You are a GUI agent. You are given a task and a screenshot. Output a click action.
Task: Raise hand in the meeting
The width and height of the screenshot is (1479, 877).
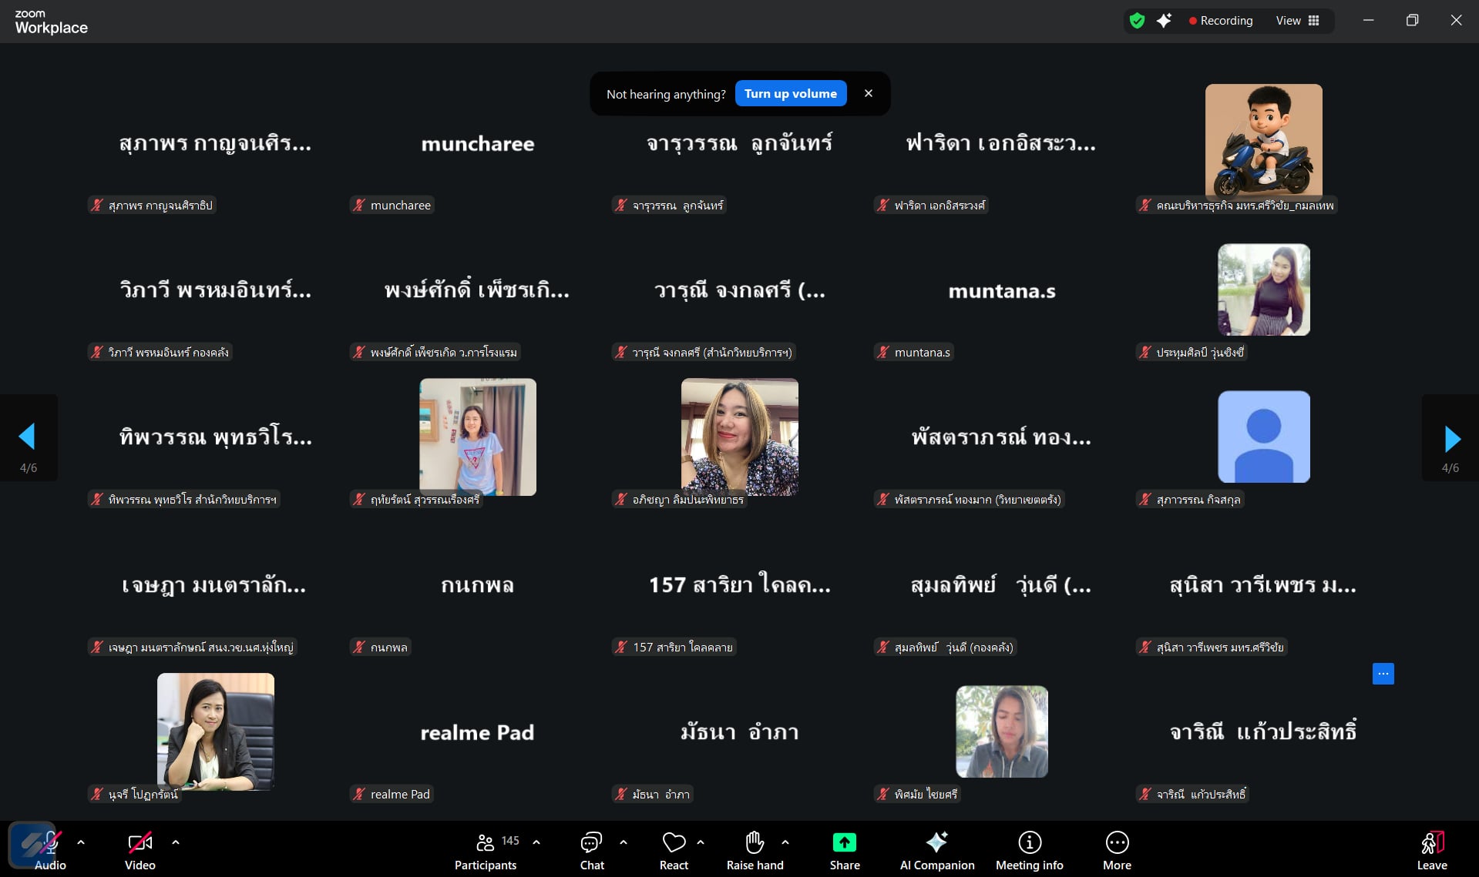pyautogui.click(x=755, y=850)
